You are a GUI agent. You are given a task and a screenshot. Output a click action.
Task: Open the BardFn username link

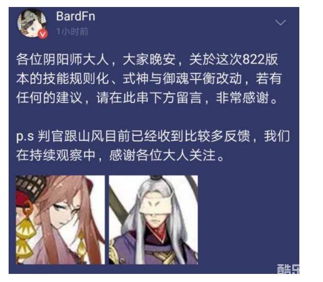pos(75,16)
